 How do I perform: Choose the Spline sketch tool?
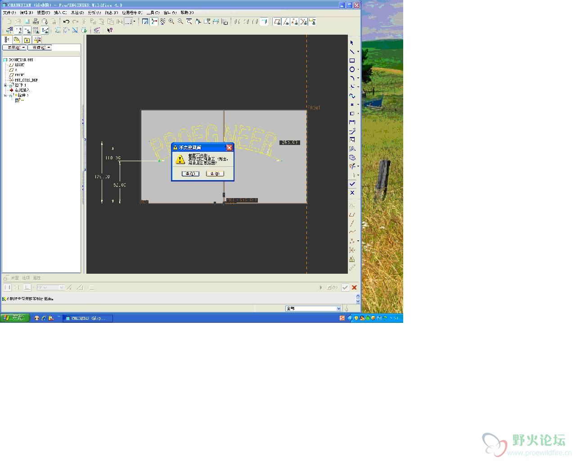tap(352, 95)
